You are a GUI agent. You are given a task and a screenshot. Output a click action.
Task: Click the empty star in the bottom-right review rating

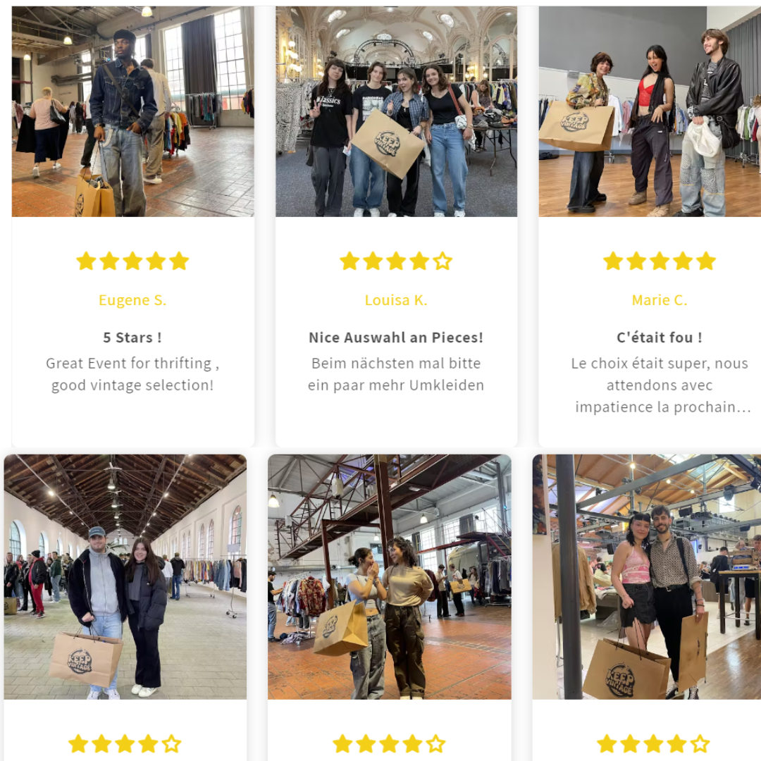click(700, 743)
